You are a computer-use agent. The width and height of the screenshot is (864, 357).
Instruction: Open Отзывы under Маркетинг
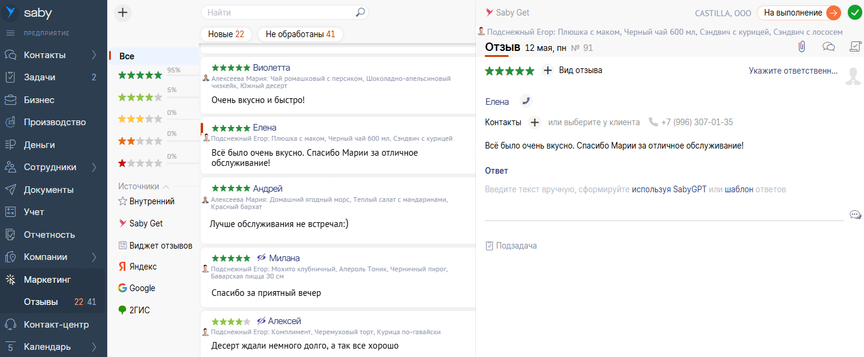(41, 302)
